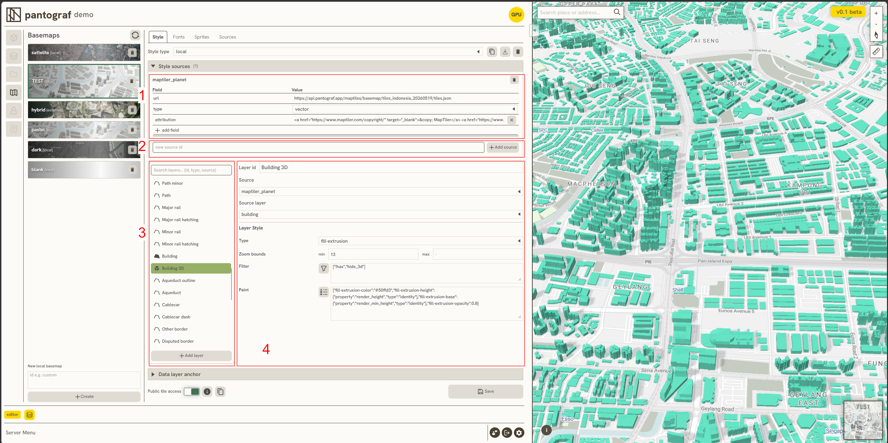Open the source type vector dropdown
Screen dimensions: 888x443
pos(405,109)
